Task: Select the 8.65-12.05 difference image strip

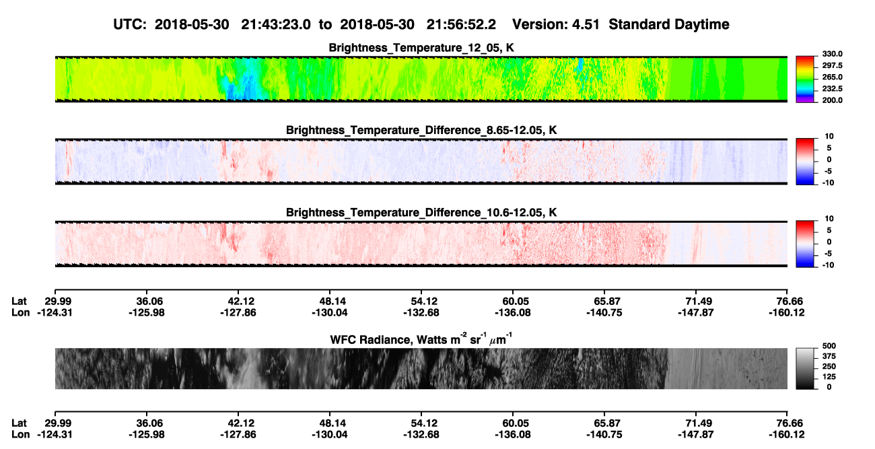Action: pyautogui.click(x=421, y=161)
